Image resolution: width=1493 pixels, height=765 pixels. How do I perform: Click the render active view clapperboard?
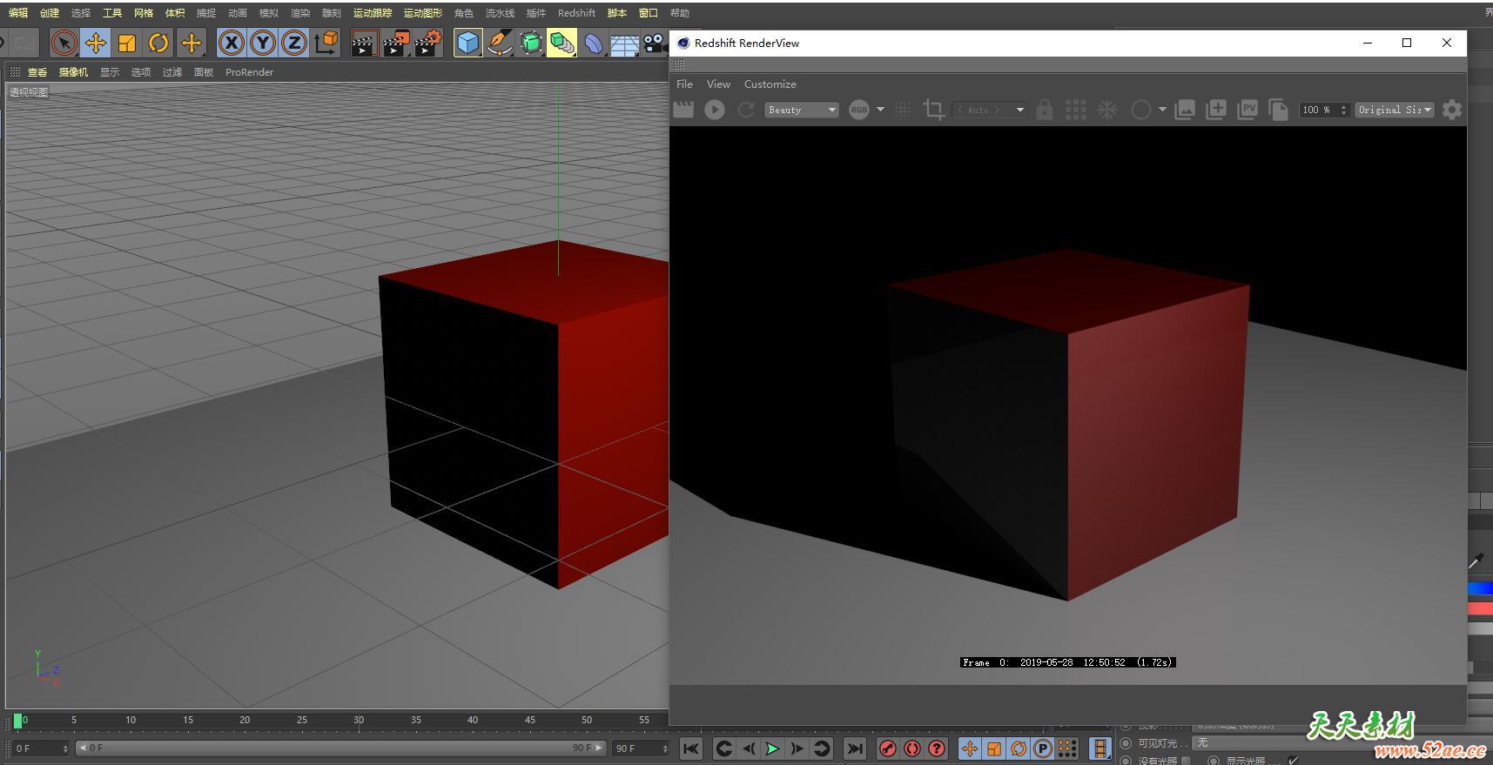[364, 43]
